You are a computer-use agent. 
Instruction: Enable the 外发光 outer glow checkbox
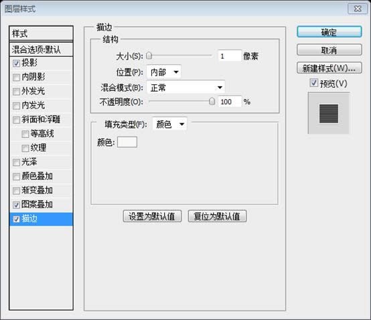(16, 92)
